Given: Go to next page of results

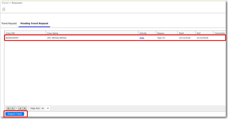Looking at the screenshot, I should pos(21,108).
